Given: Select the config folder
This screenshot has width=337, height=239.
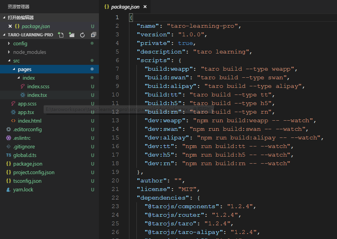Looking at the screenshot, I should click(49, 43).
